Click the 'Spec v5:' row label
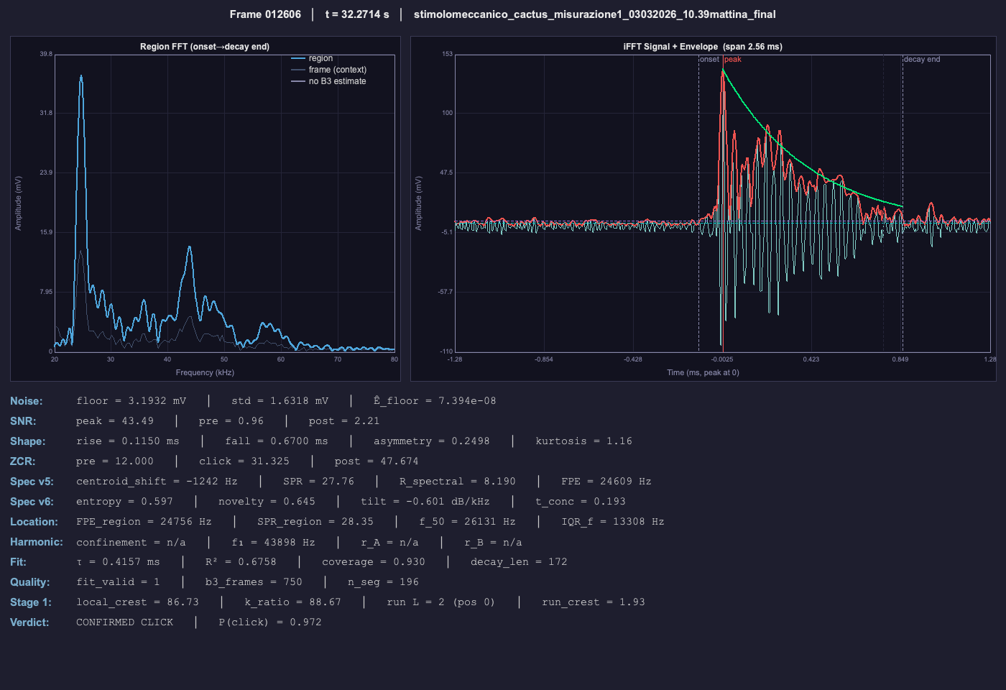Screen dimensions: 1006x690 [32, 482]
